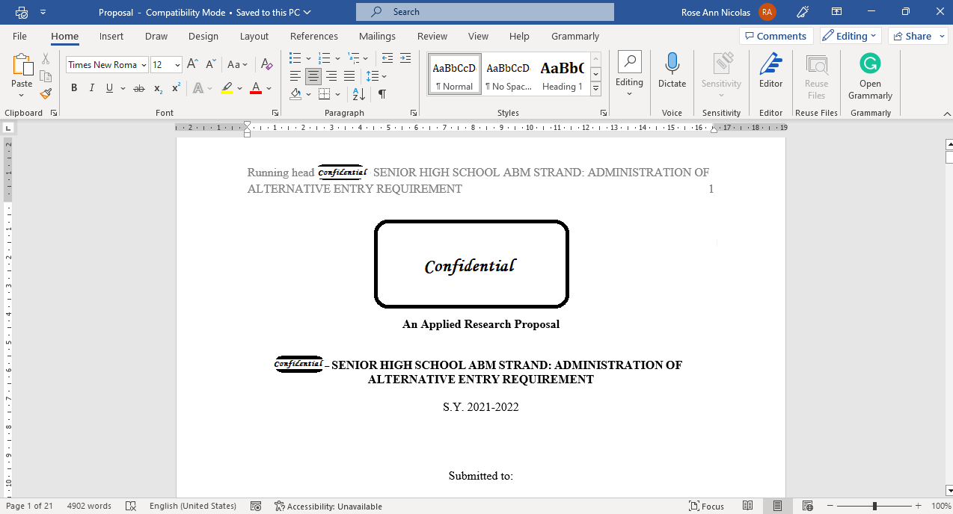Apply yellow text highlight color
This screenshot has height=514, width=953.
pos(227,88)
